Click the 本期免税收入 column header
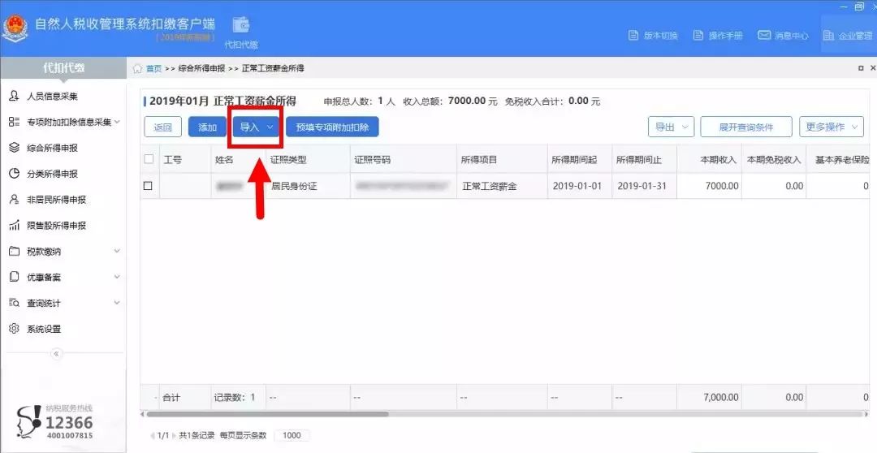 pyautogui.click(x=774, y=159)
